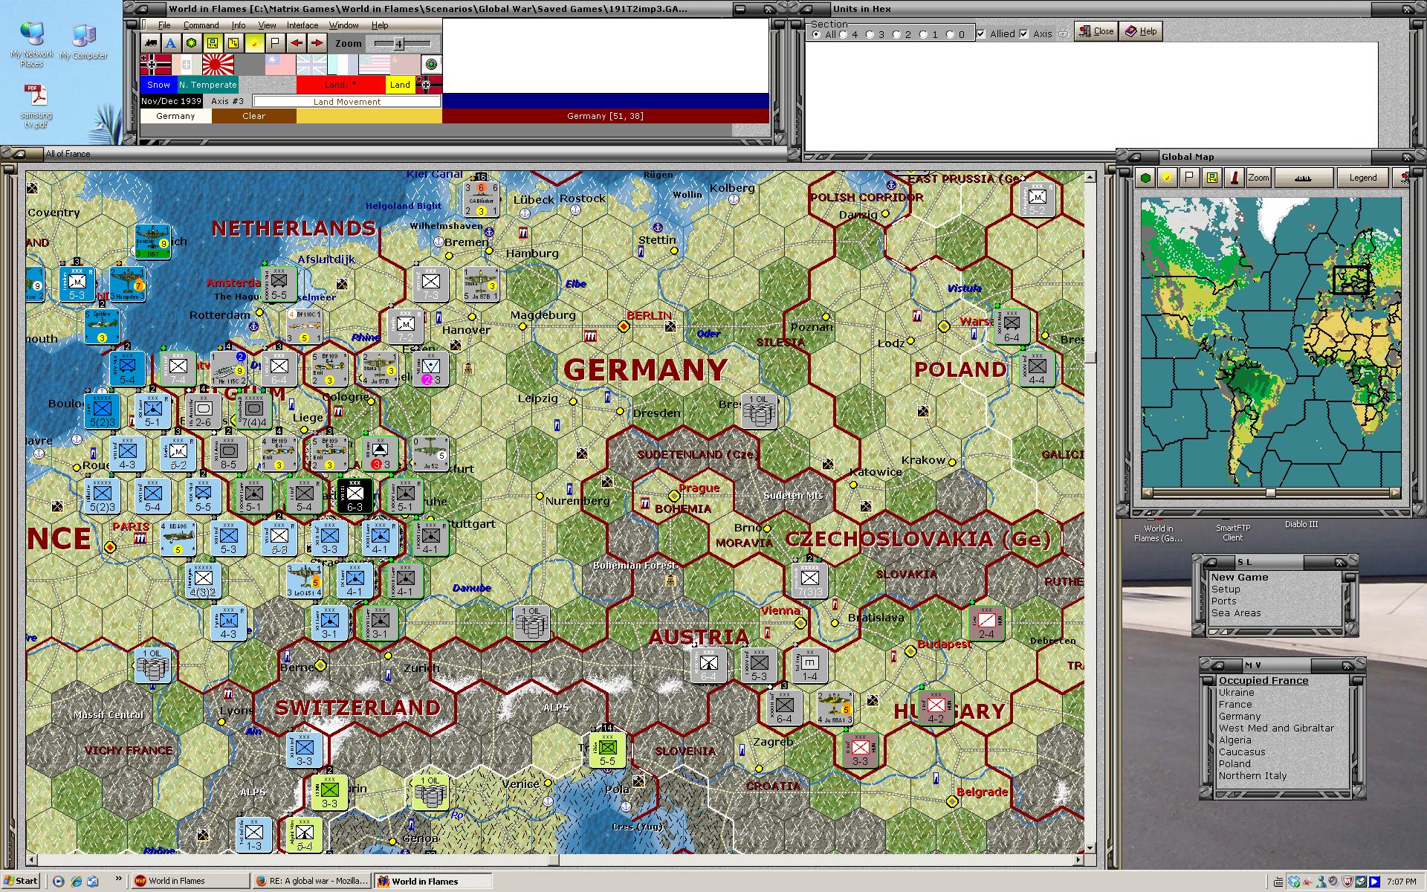Select Section 3 radio button

click(871, 34)
